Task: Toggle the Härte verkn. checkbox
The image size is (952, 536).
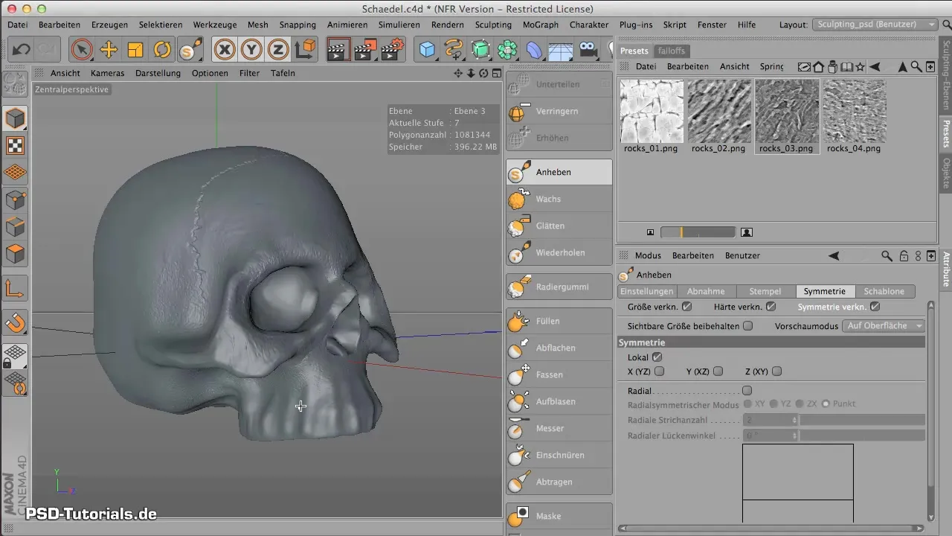Action: (771, 306)
